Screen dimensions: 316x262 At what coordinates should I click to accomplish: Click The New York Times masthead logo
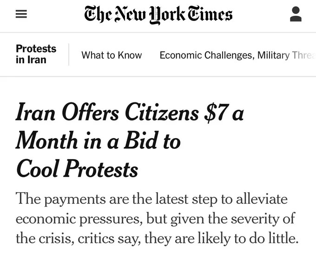tap(158, 15)
